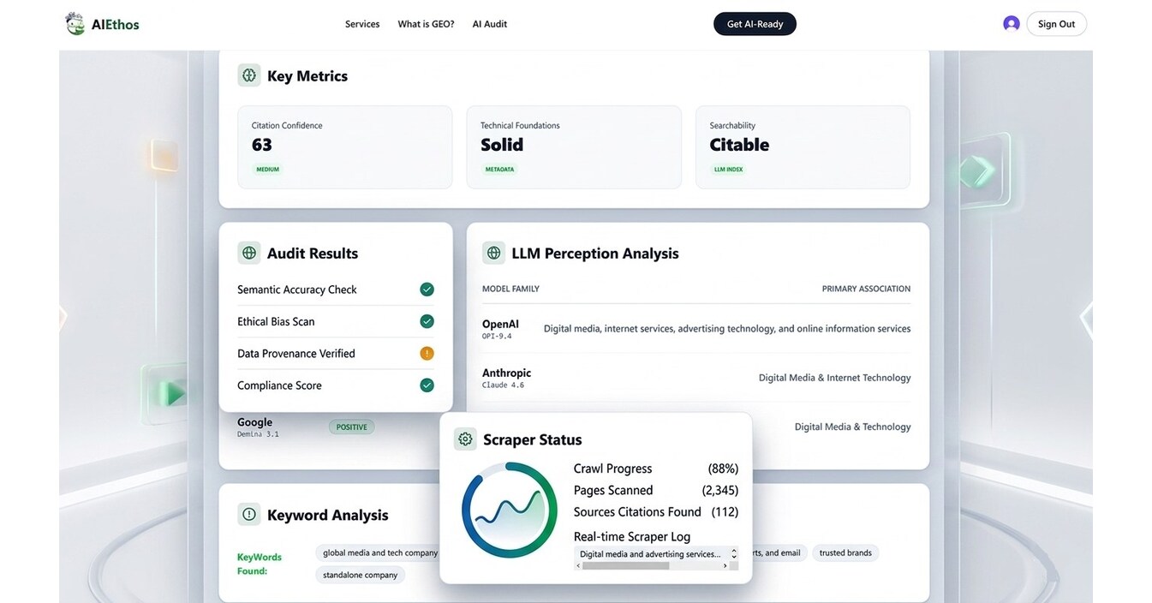The height and width of the screenshot is (603, 1152).
Task: Click the Searchability 'Citable' value
Action: [x=739, y=145]
